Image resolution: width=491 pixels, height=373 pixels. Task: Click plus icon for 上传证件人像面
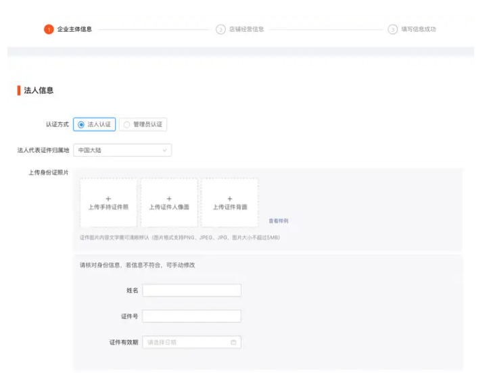pyautogui.click(x=169, y=199)
